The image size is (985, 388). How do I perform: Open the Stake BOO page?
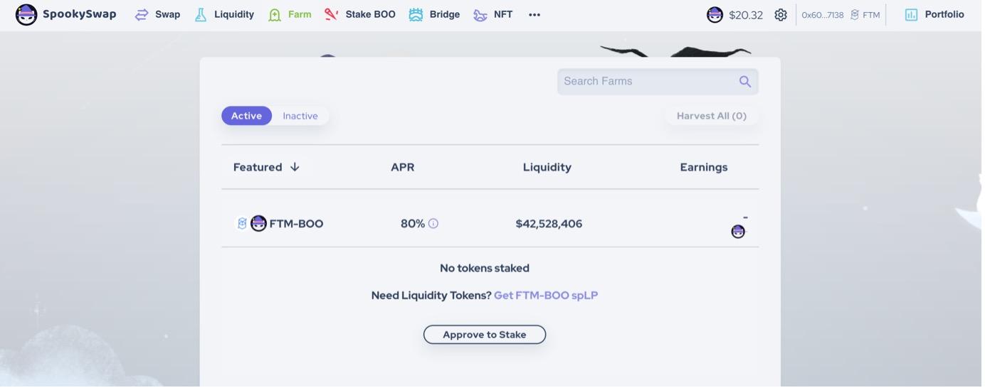(x=360, y=15)
